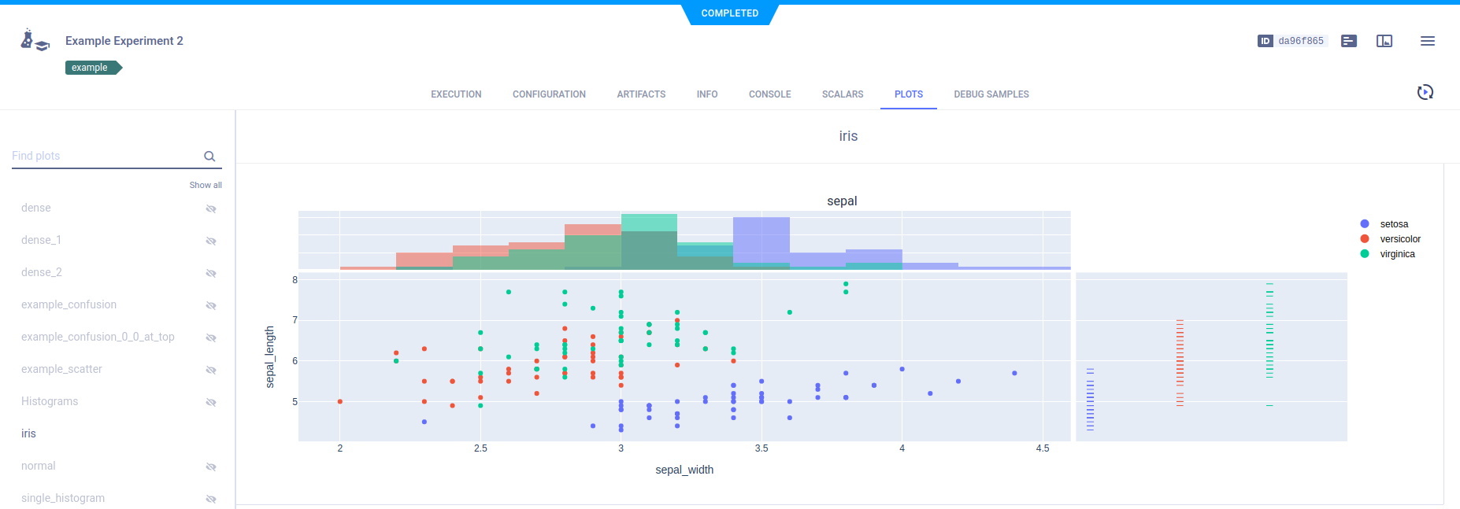Focus the Find plots search field
The image size is (1460, 509).
point(102,156)
